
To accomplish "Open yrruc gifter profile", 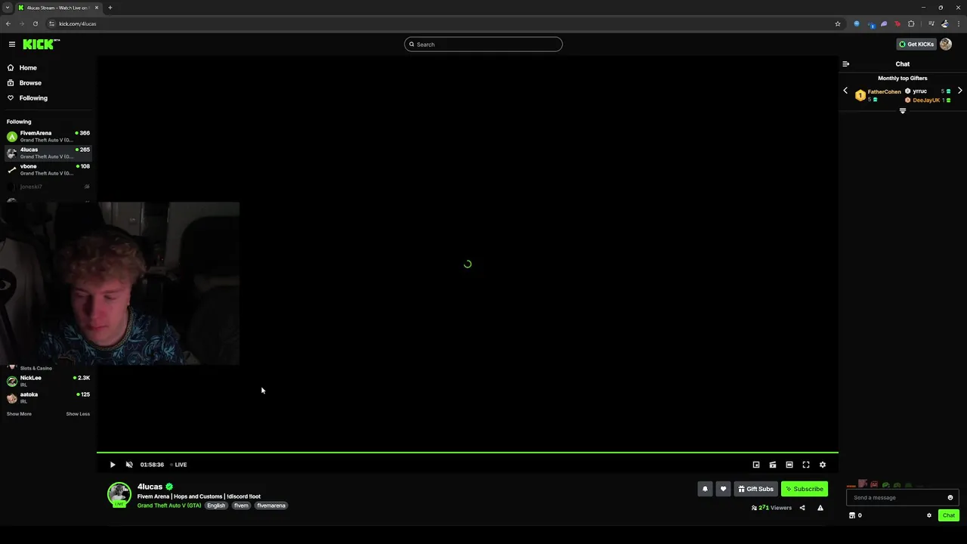I will click(919, 91).
